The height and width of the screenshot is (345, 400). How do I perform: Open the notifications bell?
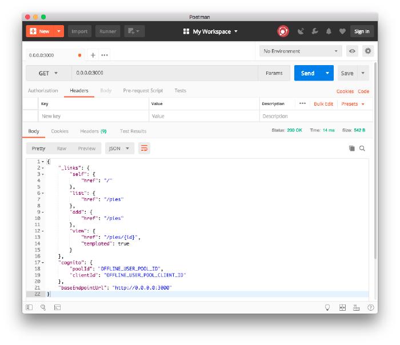tap(329, 31)
